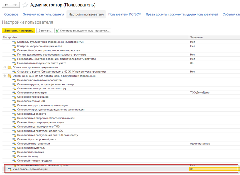Switch to Значения прав пользователя tab
The height and width of the screenshot is (175, 240).
click(x=43, y=14)
